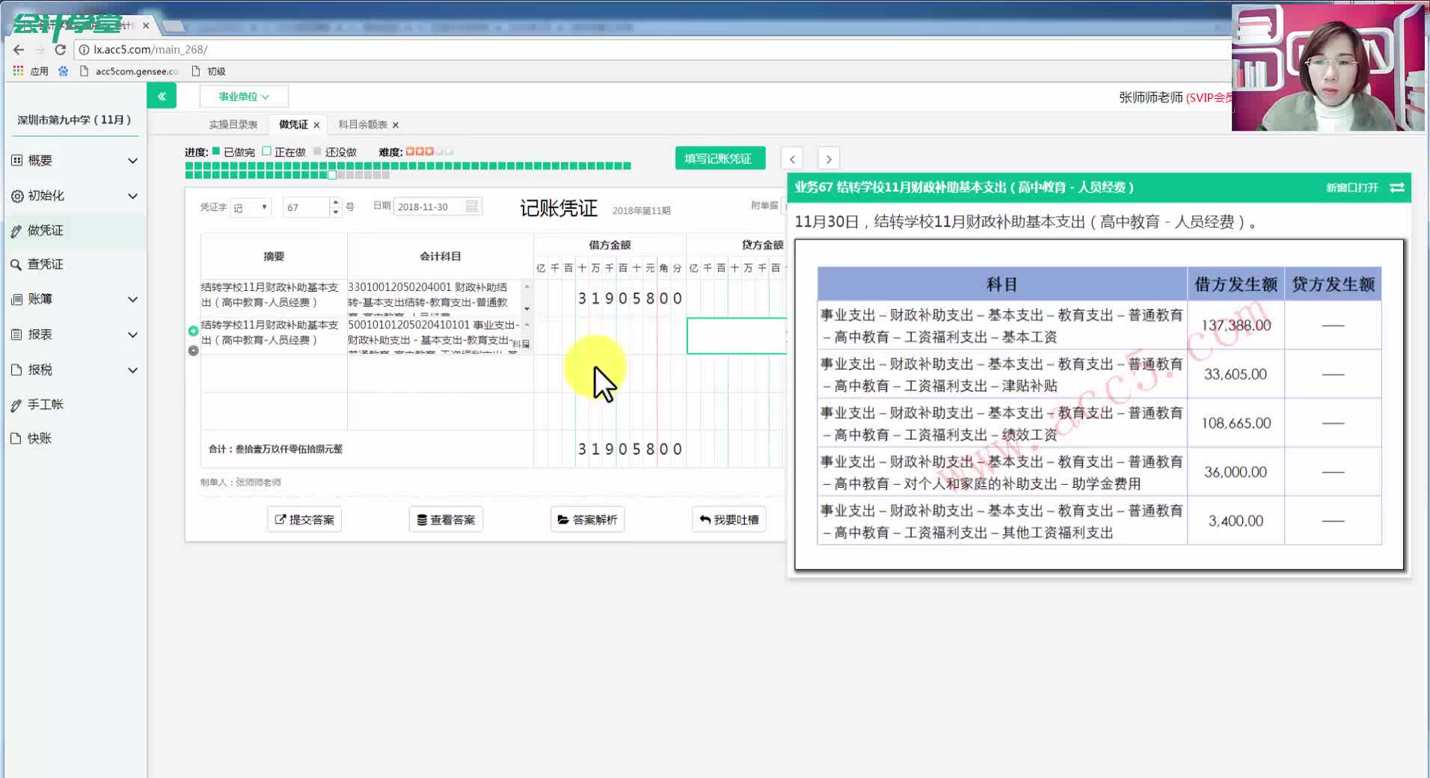This screenshot has height=778, width=1430.
Task: Click the 提交答案 button
Action: [304, 519]
